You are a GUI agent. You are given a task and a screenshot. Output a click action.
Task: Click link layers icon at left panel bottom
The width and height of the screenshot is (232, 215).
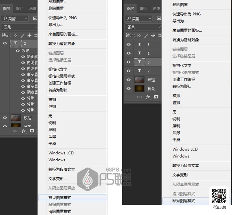(15, 131)
